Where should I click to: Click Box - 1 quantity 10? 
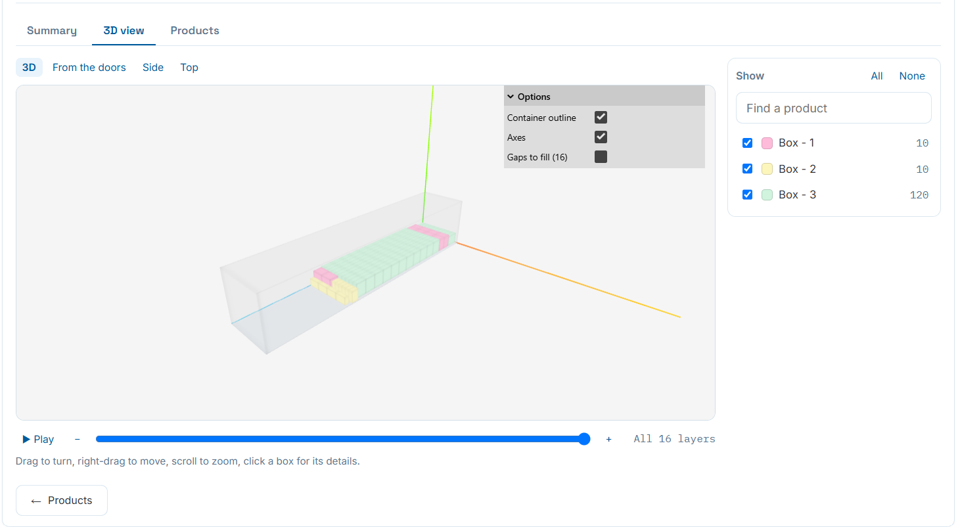coord(922,143)
